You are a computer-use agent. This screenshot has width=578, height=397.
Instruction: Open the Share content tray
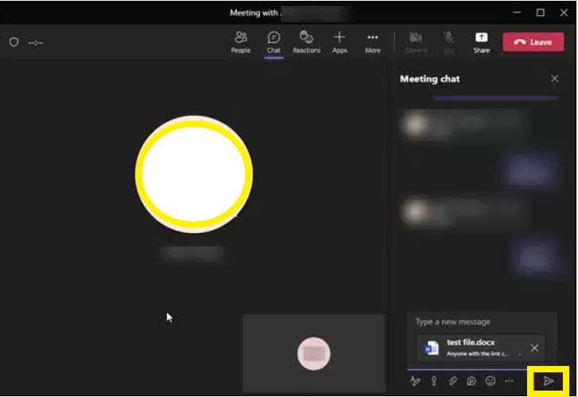pyautogui.click(x=481, y=42)
